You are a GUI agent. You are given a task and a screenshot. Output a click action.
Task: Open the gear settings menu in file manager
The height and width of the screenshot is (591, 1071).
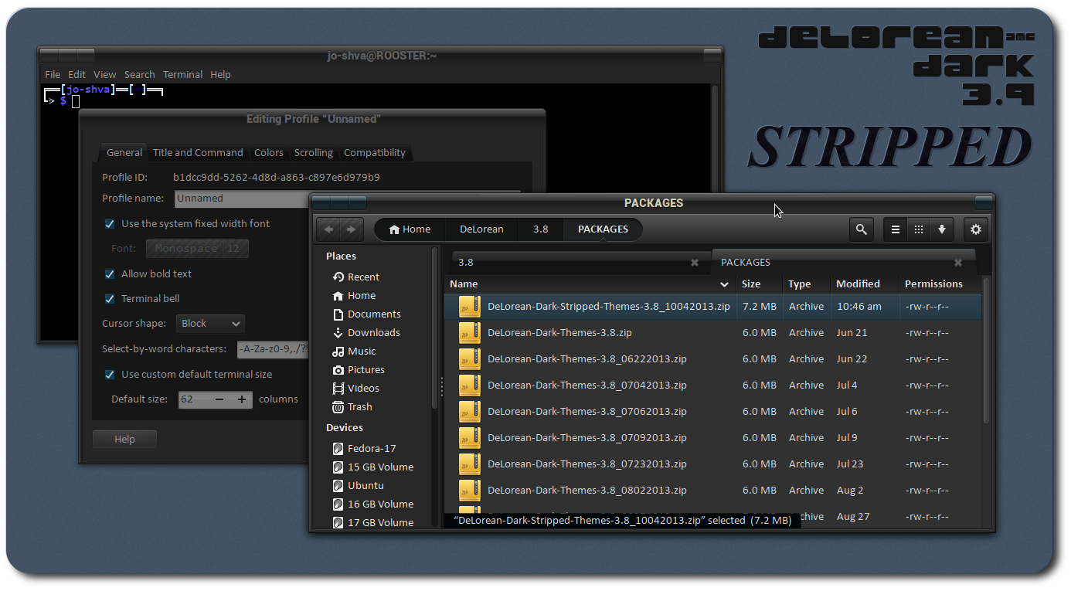point(976,229)
